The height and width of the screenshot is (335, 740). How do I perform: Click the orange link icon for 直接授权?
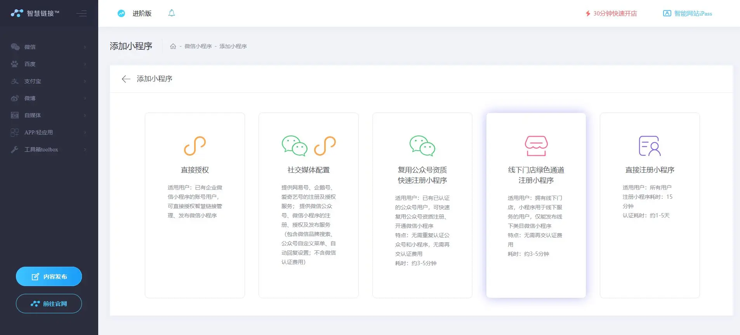point(195,146)
